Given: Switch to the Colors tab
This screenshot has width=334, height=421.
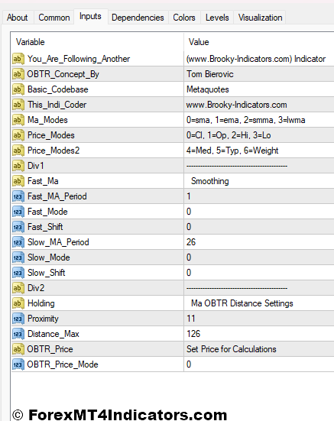Looking at the screenshot, I should [x=184, y=18].
